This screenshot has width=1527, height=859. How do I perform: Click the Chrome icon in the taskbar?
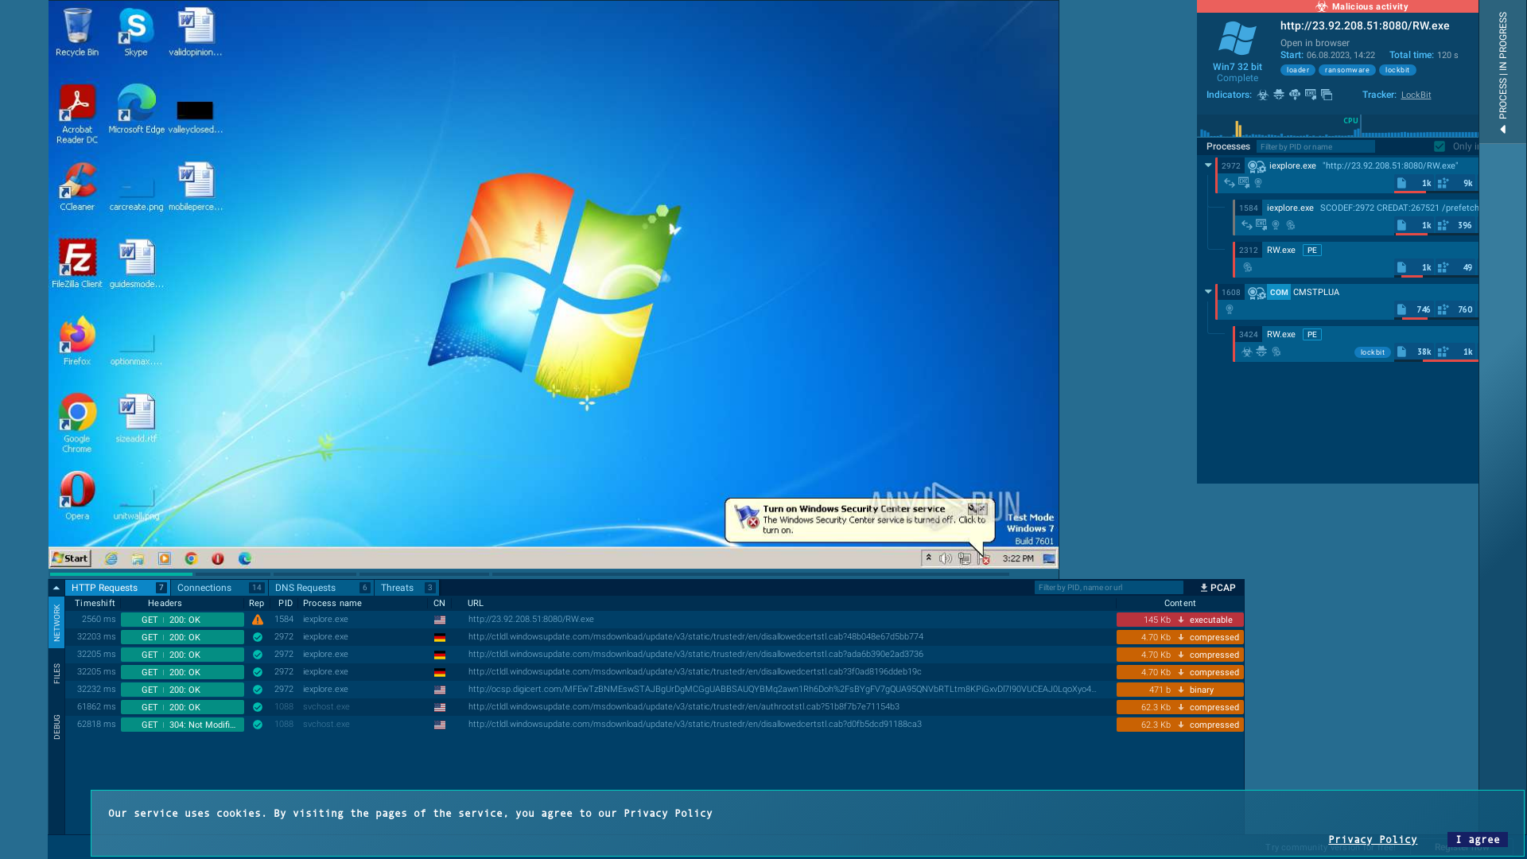point(191,558)
